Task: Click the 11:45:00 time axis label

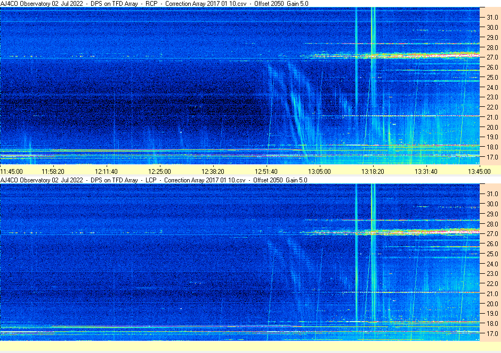Action: (x=12, y=172)
